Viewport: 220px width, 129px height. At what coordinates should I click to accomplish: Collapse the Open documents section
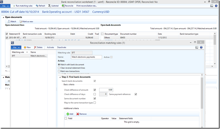[3, 17]
